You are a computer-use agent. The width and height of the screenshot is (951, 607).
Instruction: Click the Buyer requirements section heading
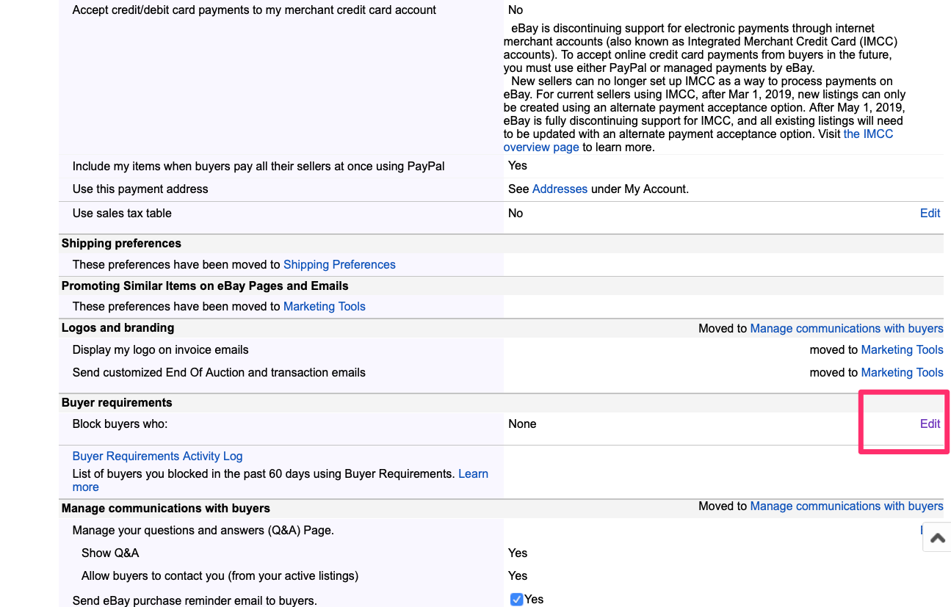click(x=117, y=402)
